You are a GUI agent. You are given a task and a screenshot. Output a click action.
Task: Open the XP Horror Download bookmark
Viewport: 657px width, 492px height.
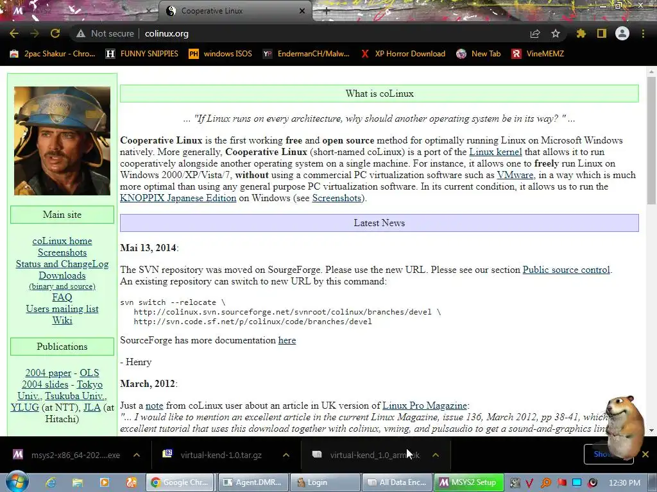403,54
